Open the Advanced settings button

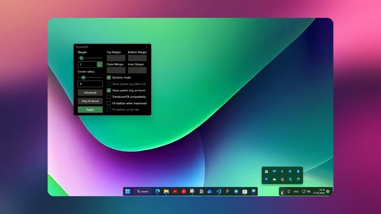(x=90, y=93)
